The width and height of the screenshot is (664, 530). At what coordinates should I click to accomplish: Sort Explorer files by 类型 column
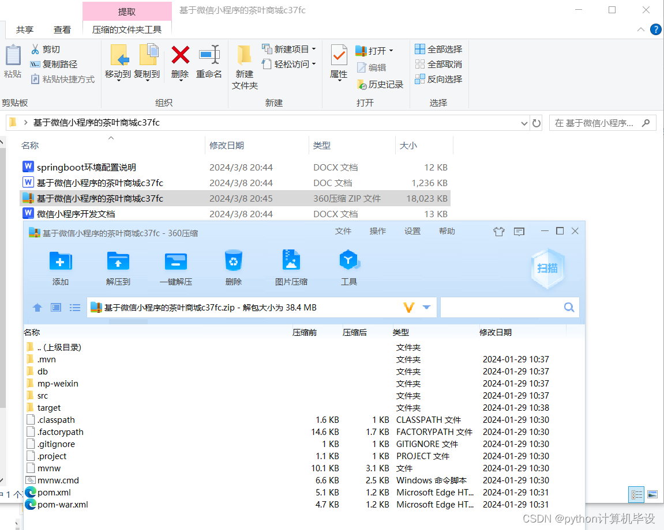pyautogui.click(x=352, y=146)
